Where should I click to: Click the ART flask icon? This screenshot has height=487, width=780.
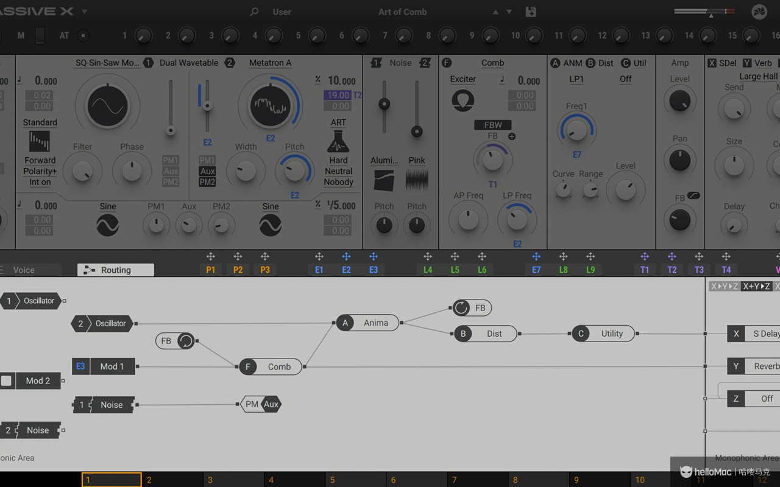(338, 142)
